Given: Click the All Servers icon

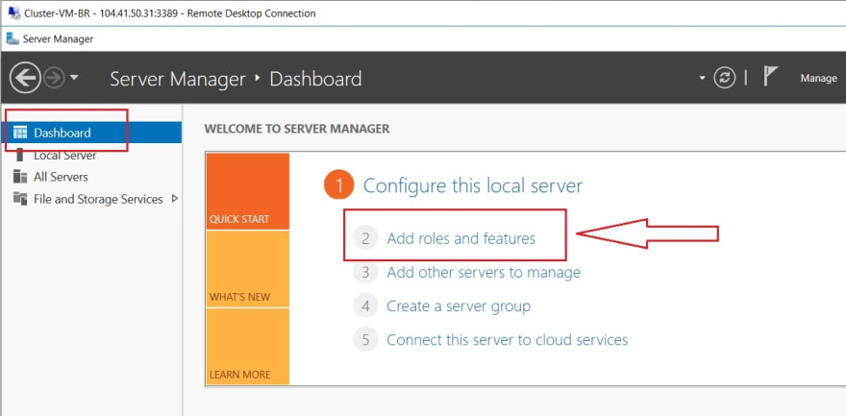Looking at the screenshot, I should [x=20, y=177].
